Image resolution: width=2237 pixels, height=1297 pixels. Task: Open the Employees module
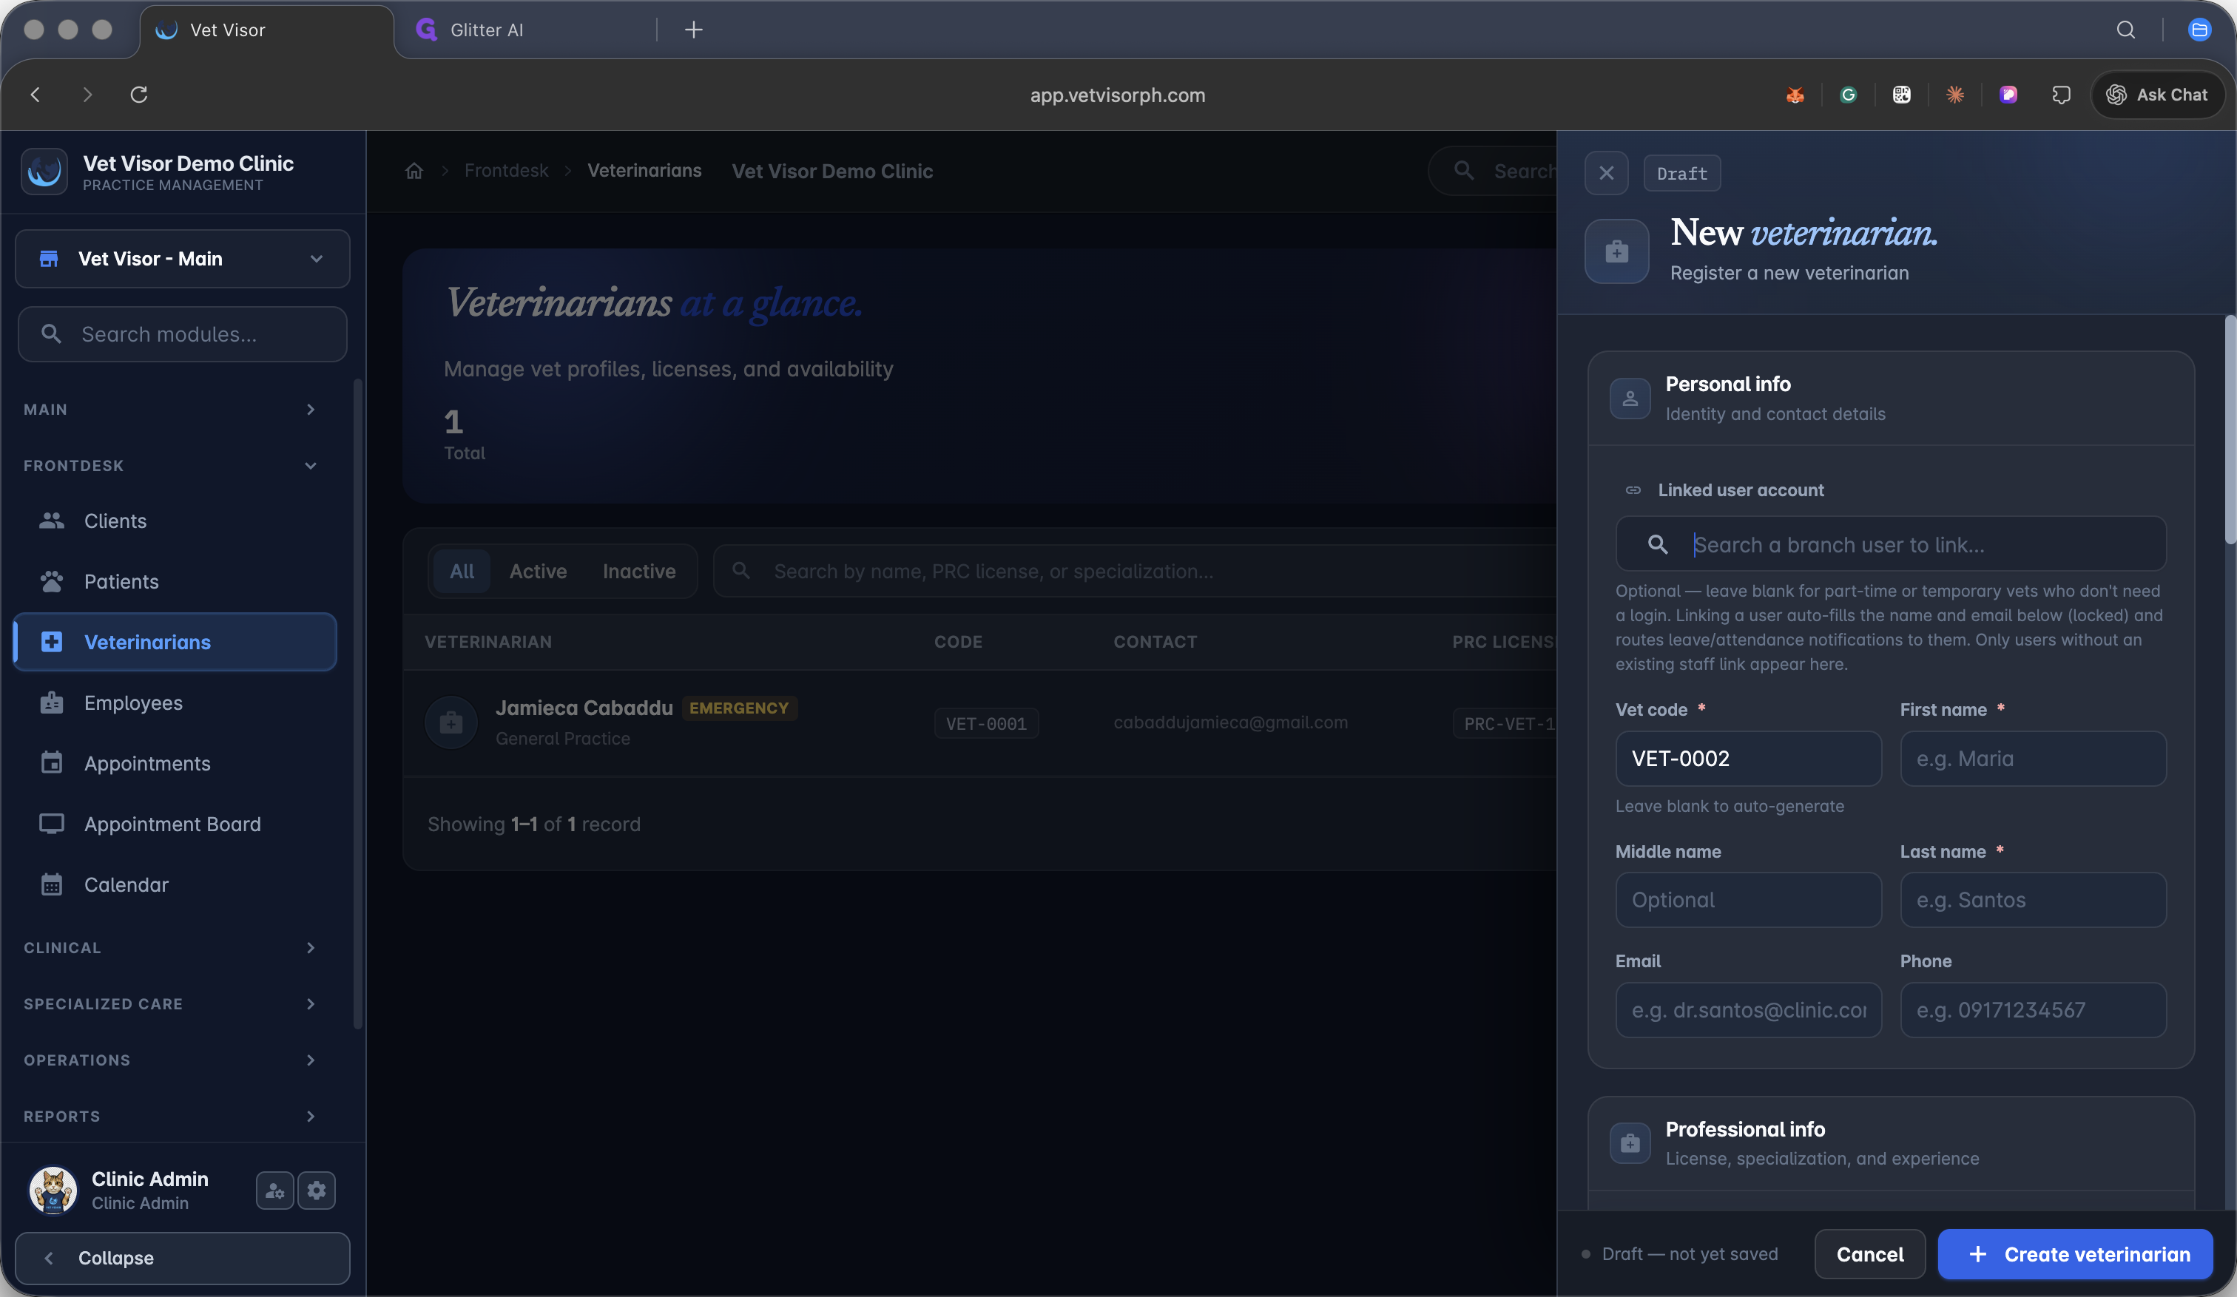[x=176, y=702]
